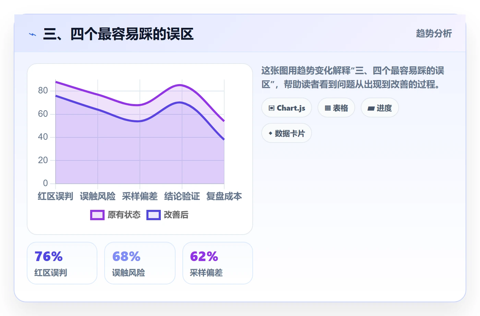Toggle the 原有状态 legend swatch
Viewport: 480px width, 316px height.
pyautogui.click(x=97, y=215)
